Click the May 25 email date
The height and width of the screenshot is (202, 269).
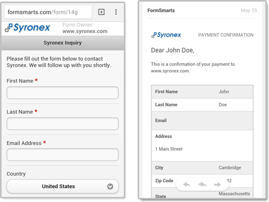point(249,11)
